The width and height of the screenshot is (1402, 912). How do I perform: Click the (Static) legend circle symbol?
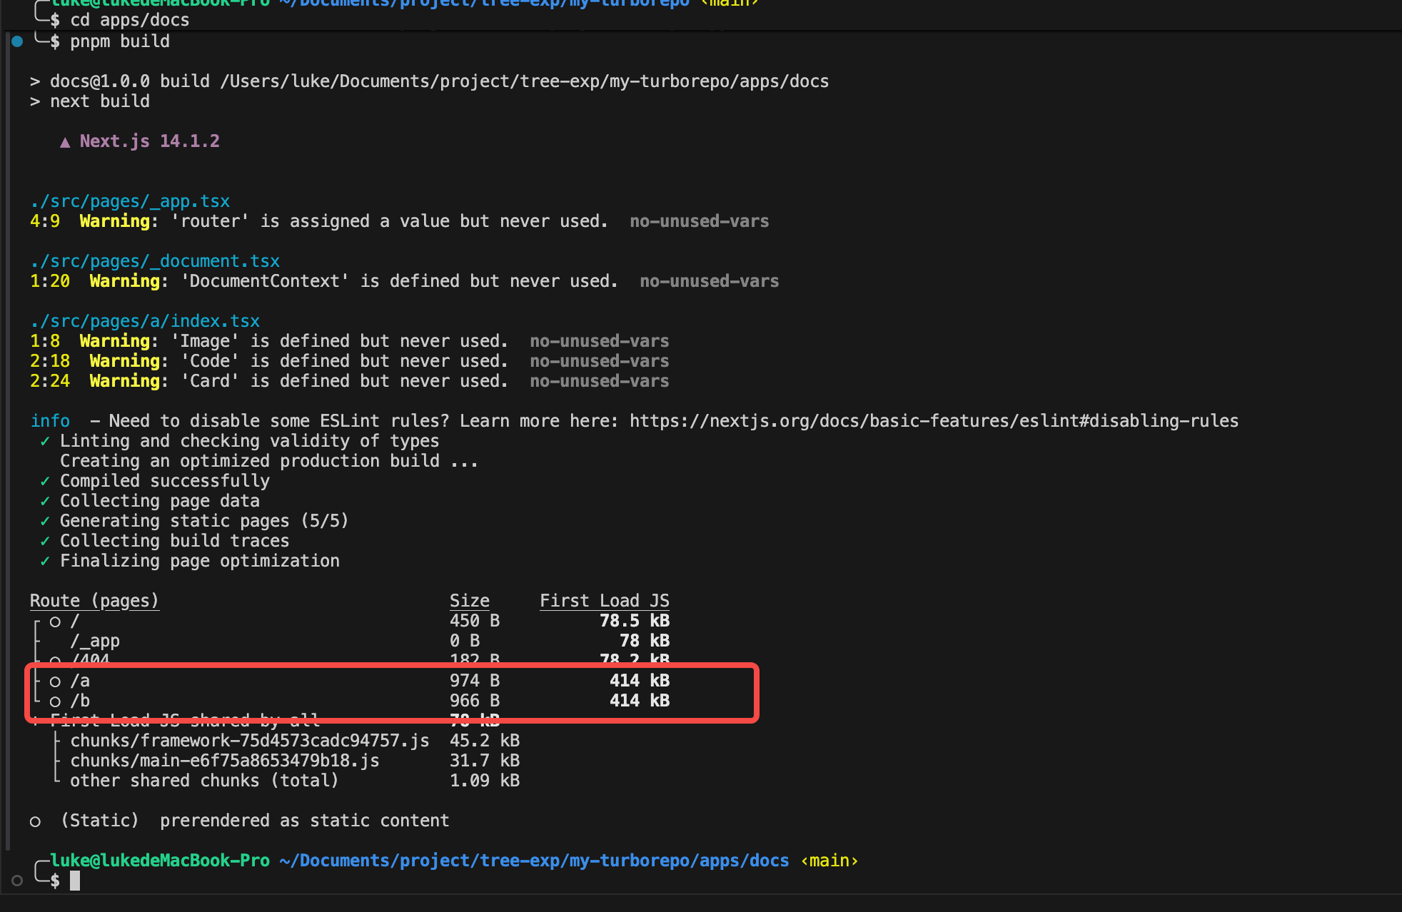coord(35,821)
